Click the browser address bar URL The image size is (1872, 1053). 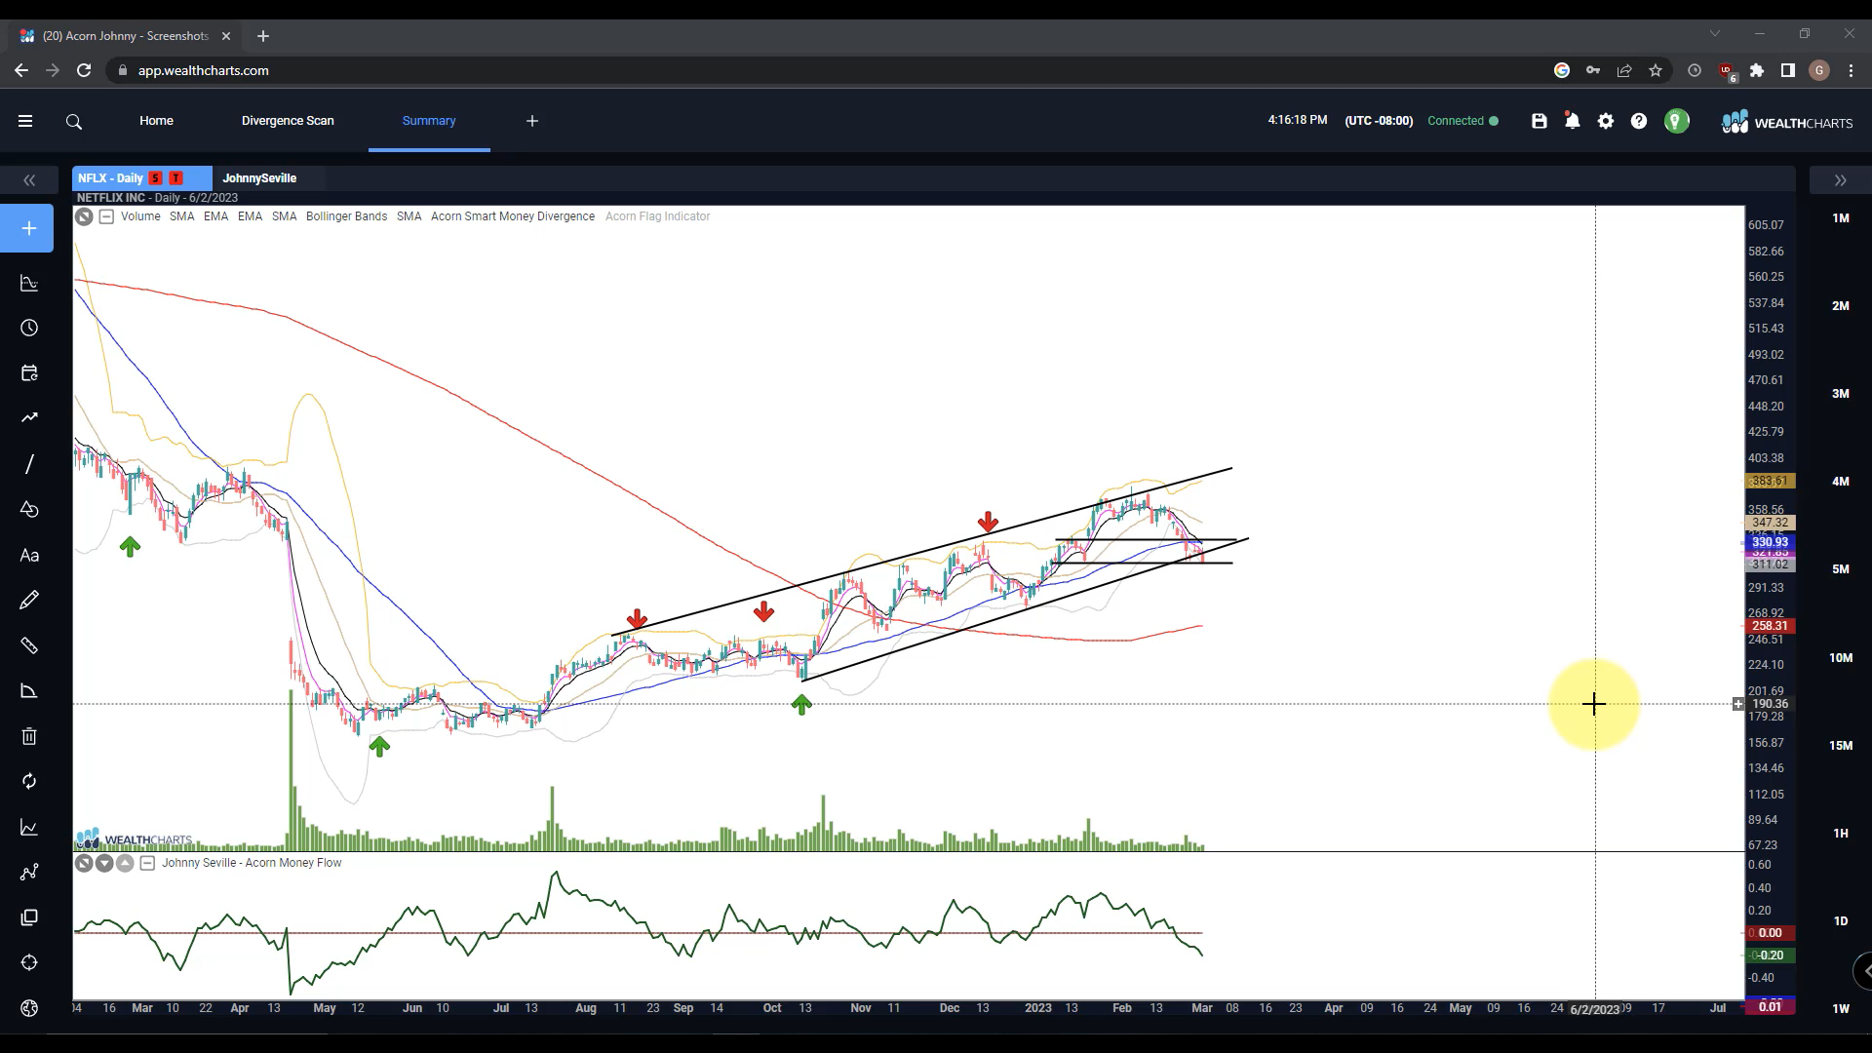(203, 70)
